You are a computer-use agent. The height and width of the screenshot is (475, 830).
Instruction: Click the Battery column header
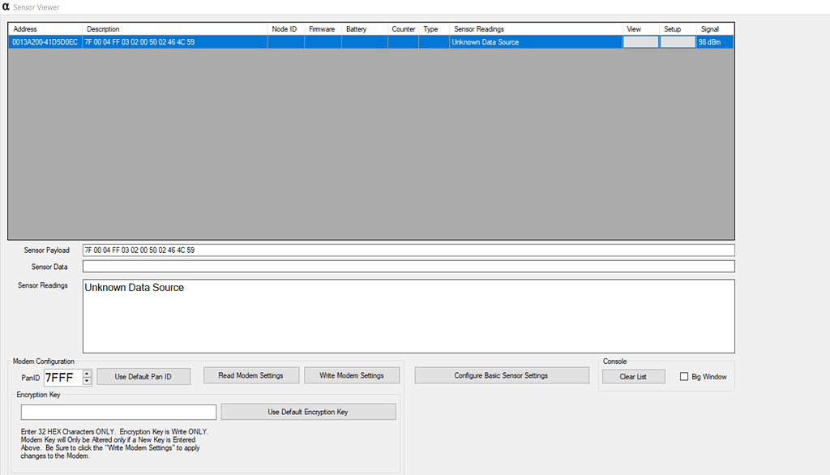364,29
